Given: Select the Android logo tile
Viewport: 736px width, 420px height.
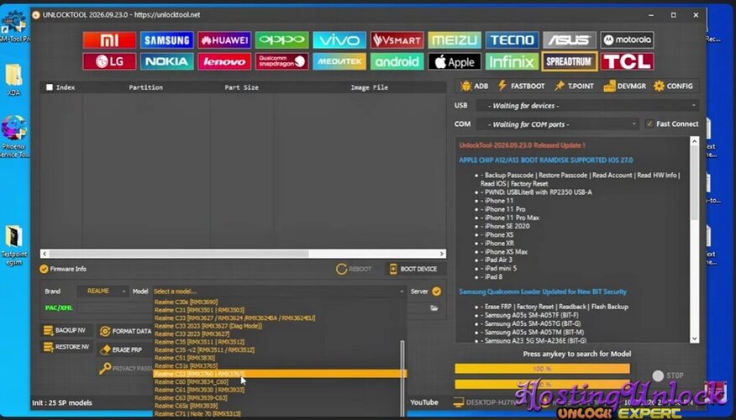Looking at the screenshot, I should click(397, 61).
